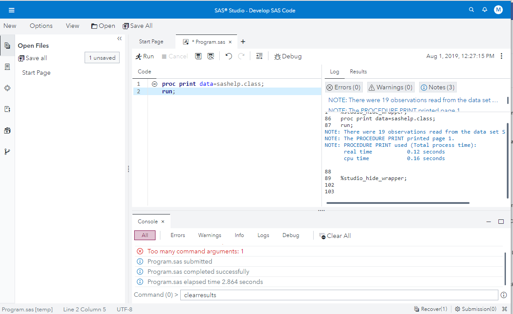The height and width of the screenshot is (314, 513).
Task: Switch to the Results tab
Action: [x=358, y=72]
